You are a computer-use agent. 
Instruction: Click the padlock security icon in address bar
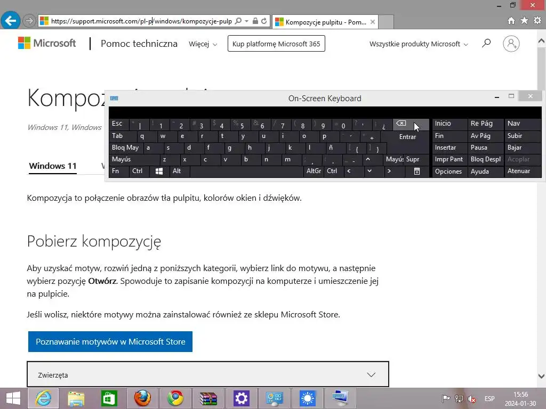(x=255, y=21)
